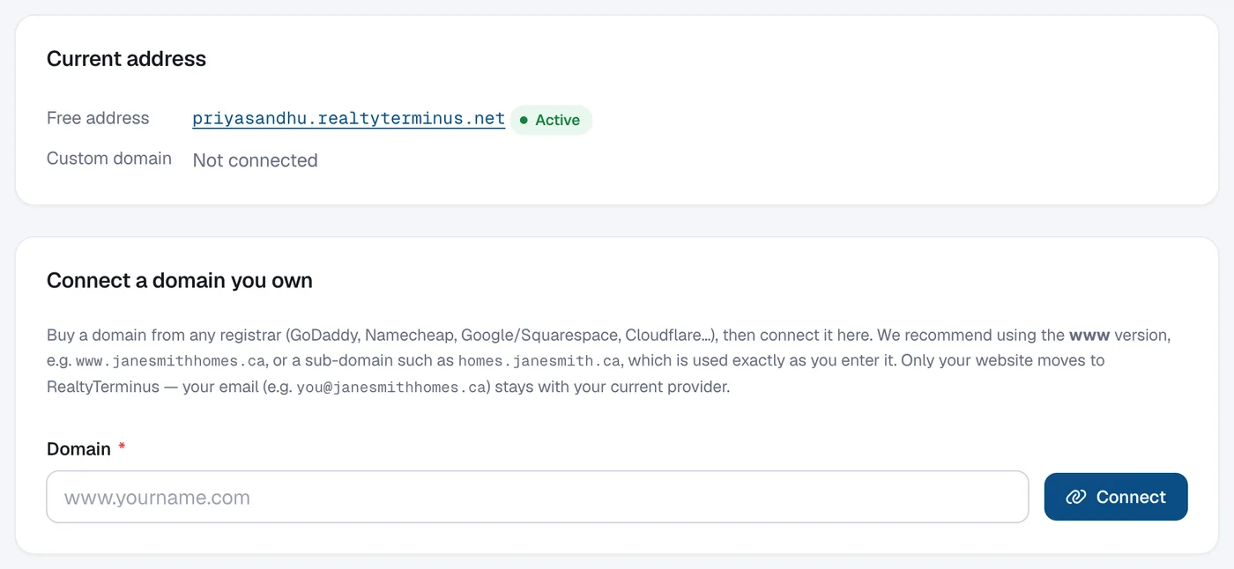1234x569 pixels.
Task: Focus the Domain input field
Action: click(537, 497)
